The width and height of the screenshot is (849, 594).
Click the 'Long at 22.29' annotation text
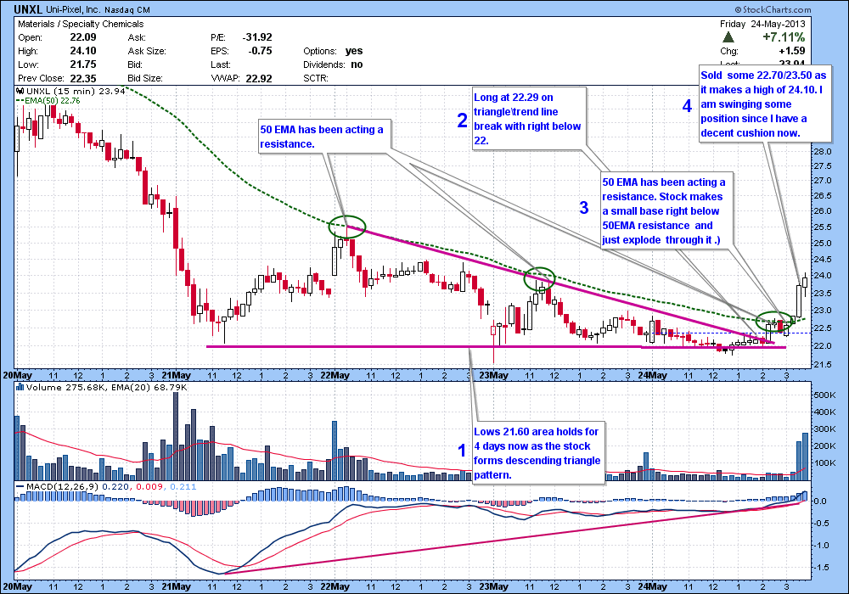coord(527,119)
